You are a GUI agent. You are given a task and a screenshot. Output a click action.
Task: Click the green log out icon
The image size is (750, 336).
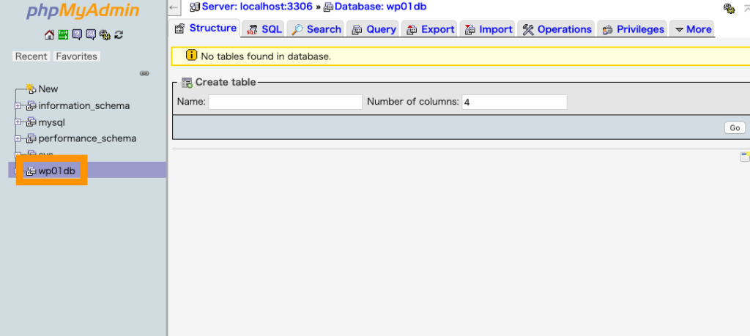pyautogui.click(x=63, y=34)
